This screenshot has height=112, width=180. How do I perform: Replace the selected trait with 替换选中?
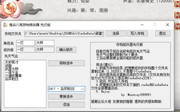[67, 97]
